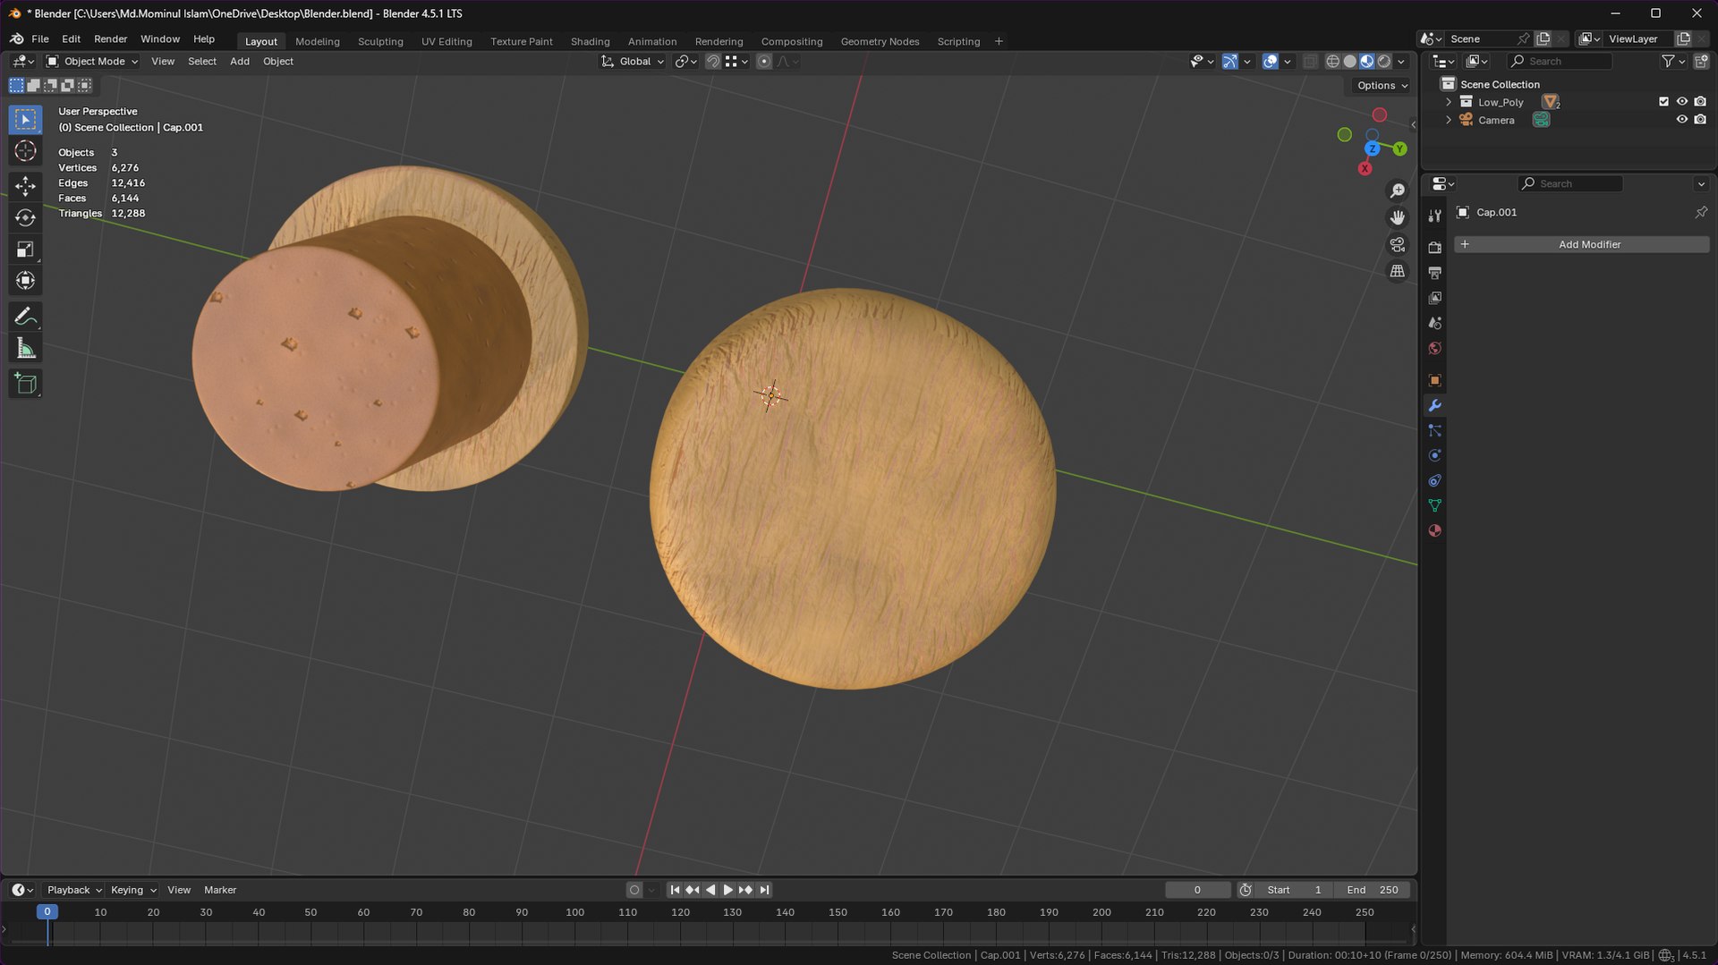Open the View Layer properties tab
Screen dimensions: 1718x965
1434,298
